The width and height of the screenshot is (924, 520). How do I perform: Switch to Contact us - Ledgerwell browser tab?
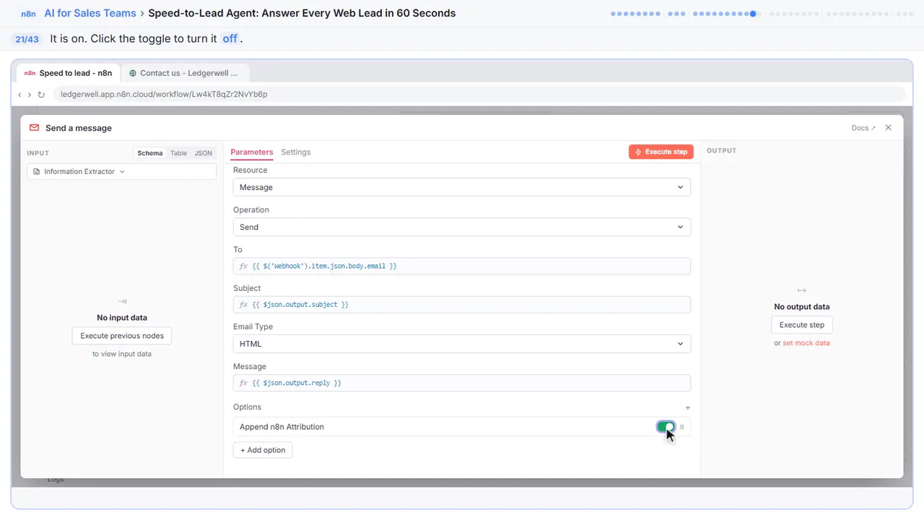click(x=185, y=73)
